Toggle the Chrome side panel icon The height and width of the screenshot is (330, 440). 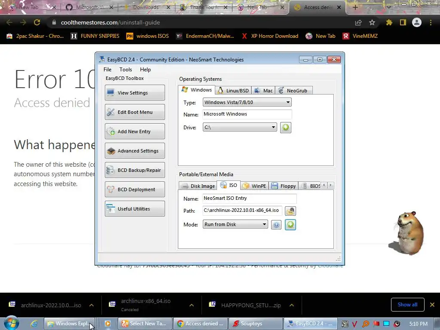pos(403,22)
